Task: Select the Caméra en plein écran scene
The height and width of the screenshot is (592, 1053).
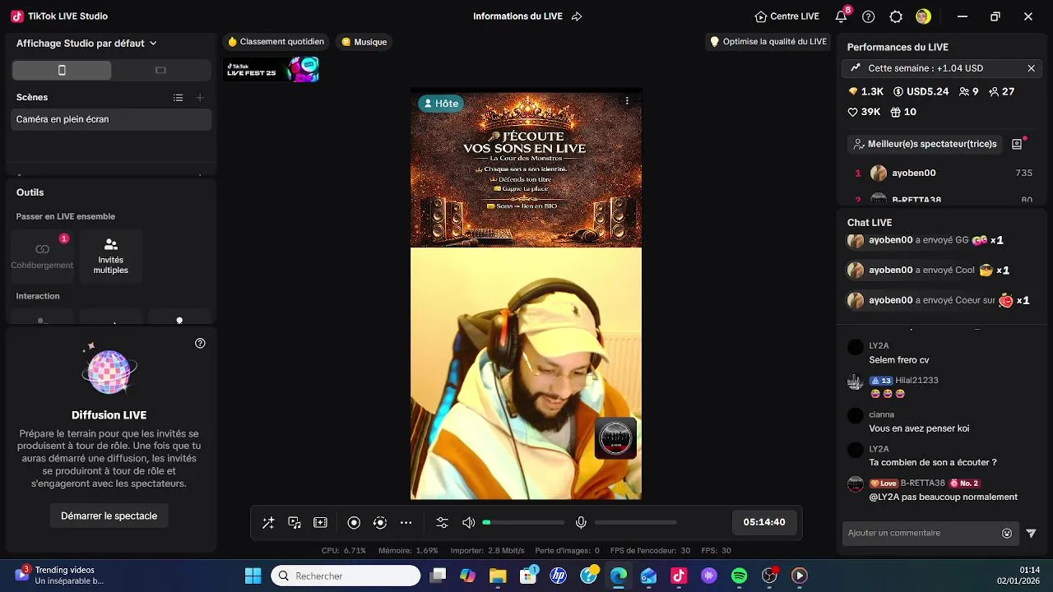Action: click(x=111, y=119)
